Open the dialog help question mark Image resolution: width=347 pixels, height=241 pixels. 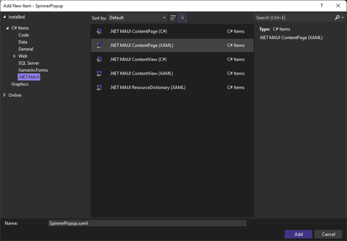[321, 6]
